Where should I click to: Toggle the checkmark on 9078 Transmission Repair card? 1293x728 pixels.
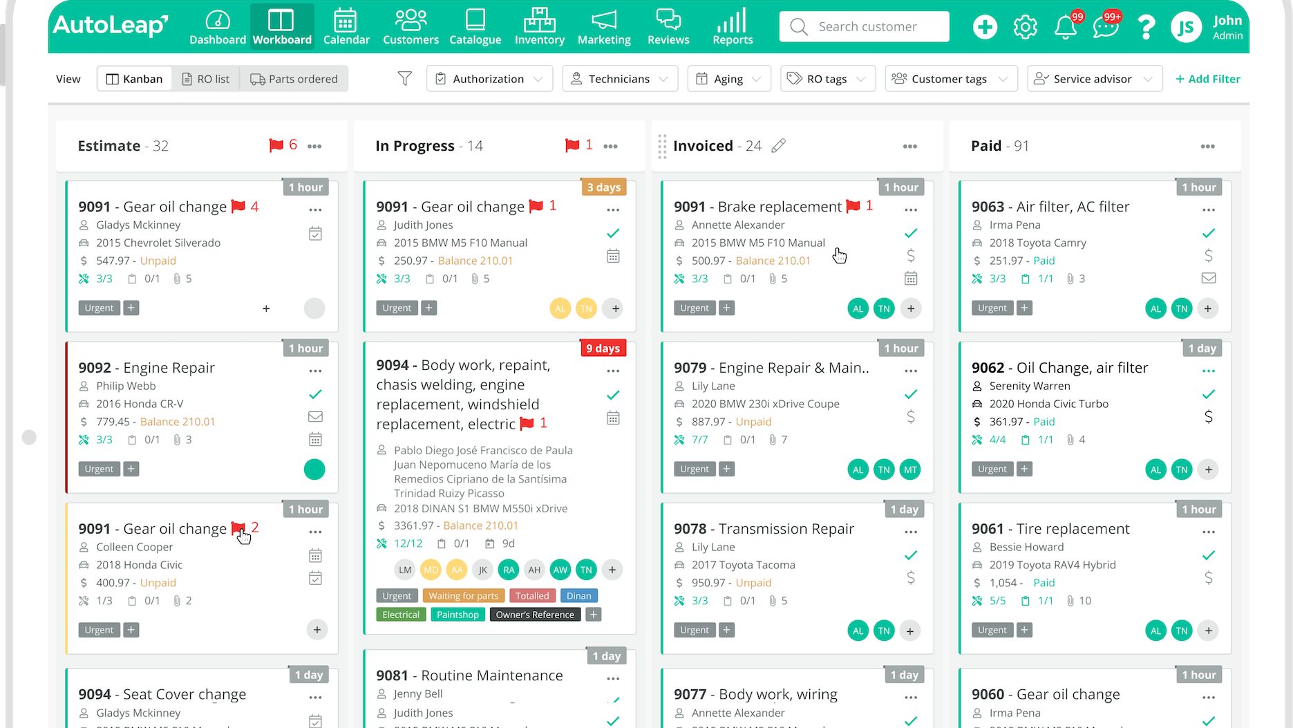pos(911,555)
